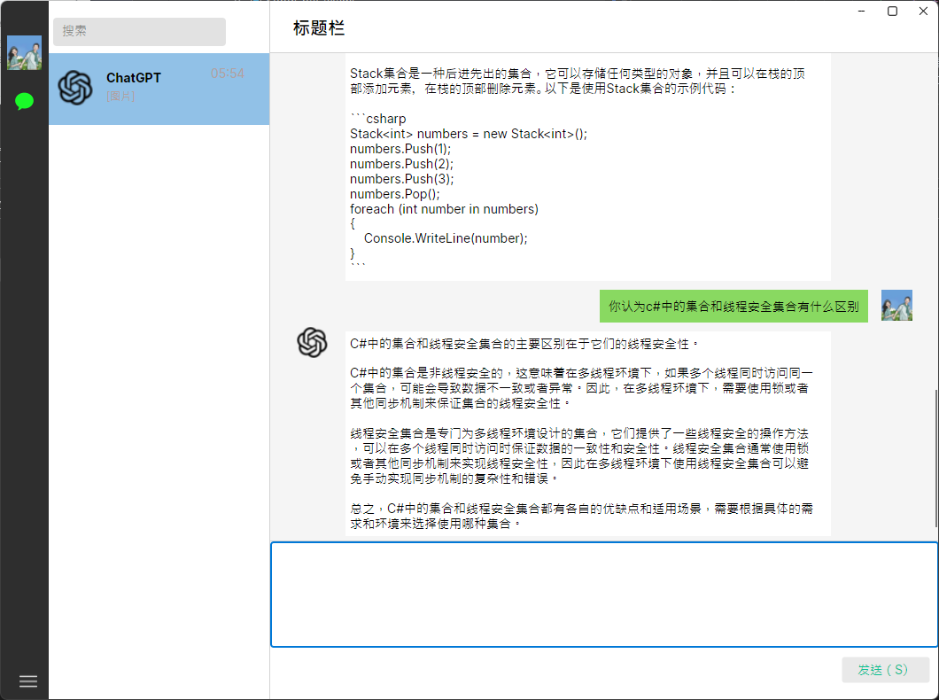939x700 pixels.
Task: Click the green user question bubble
Action: (x=733, y=306)
